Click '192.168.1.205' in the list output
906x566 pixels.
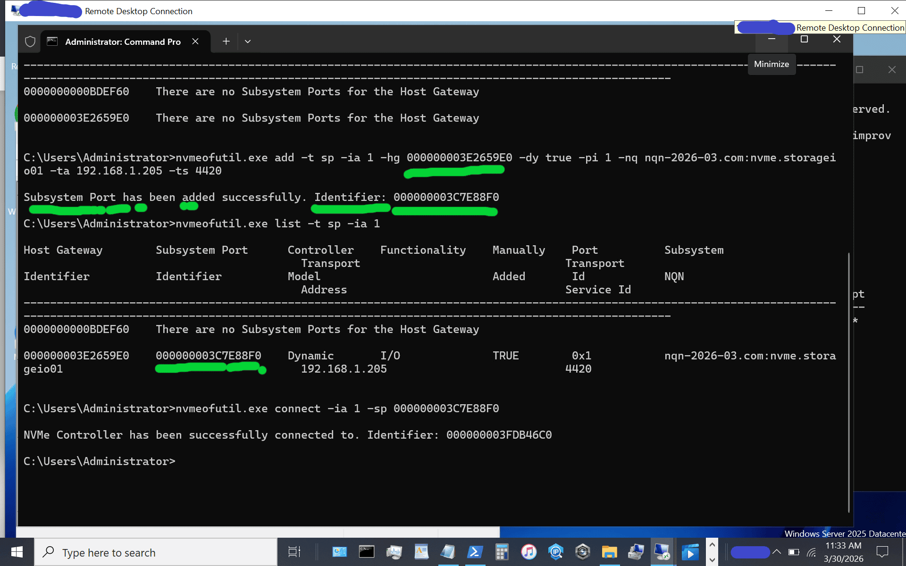pos(344,369)
